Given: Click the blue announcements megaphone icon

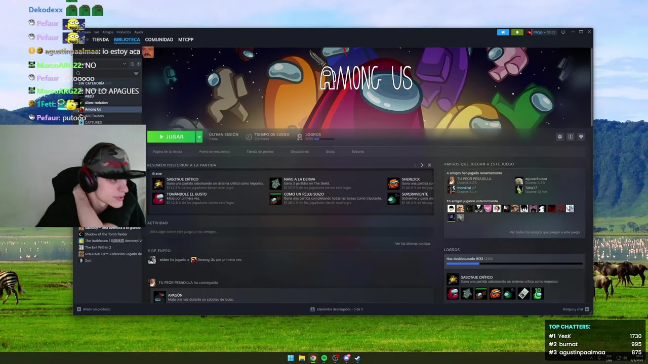Looking at the screenshot, I should 503,32.
